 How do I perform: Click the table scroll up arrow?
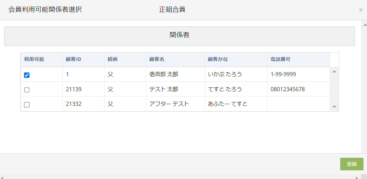click(334, 72)
